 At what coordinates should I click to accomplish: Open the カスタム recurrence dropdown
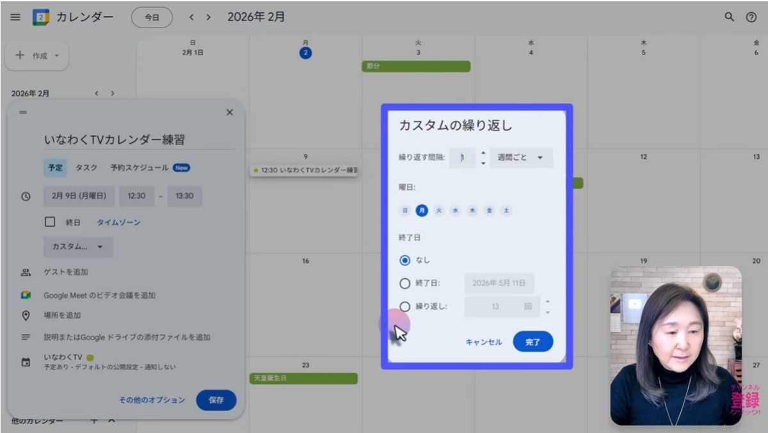(77, 247)
